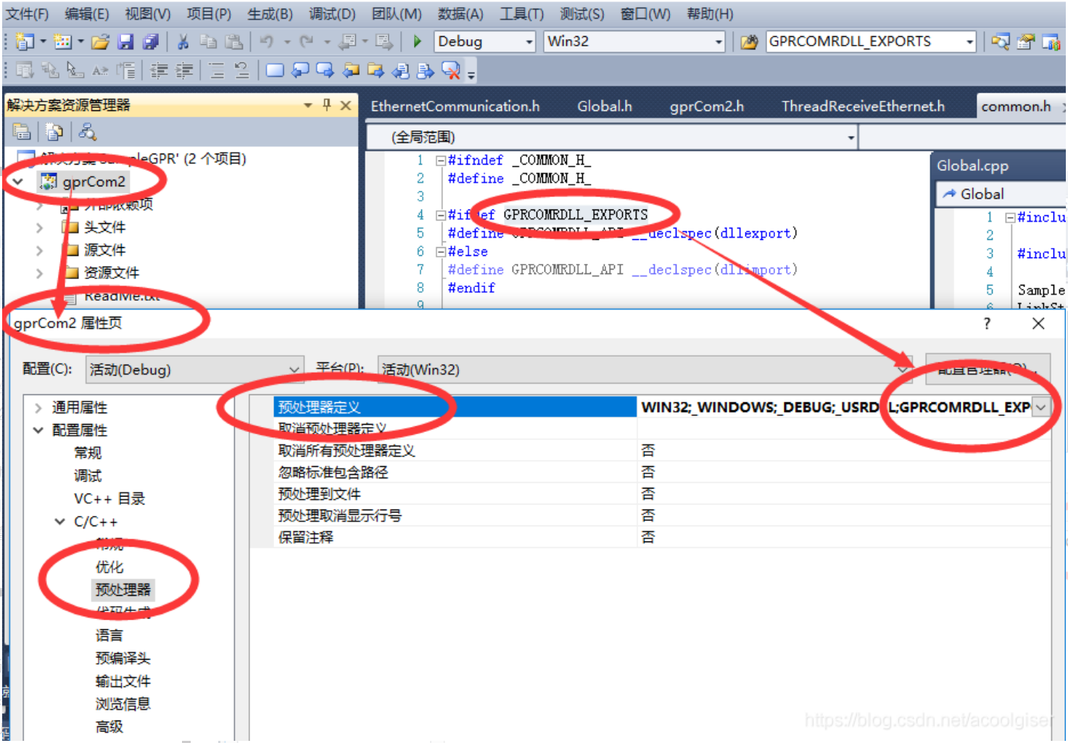Image resolution: width=1068 pixels, height=743 pixels.
Task: Expand the 头文件 folder
Action: click(x=39, y=227)
